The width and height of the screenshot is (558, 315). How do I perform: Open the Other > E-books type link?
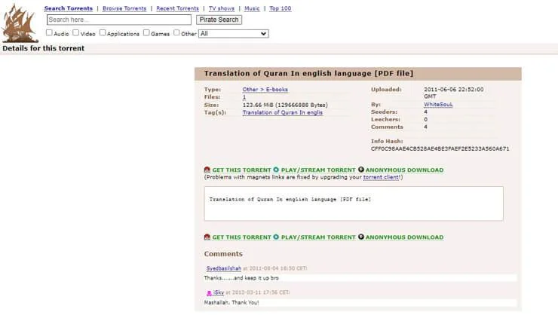coord(265,90)
